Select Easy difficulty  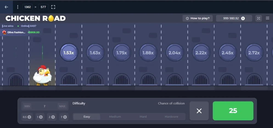[87, 117]
